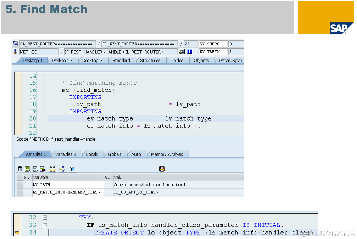Open the Locals tab
Viewport: 357px width, 239px height.
pyautogui.click(x=92, y=154)
